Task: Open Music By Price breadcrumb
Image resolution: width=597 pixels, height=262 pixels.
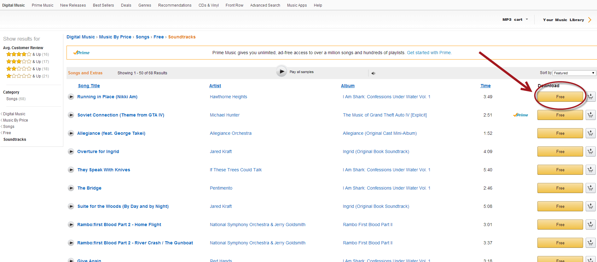Action: pos(115,37)
